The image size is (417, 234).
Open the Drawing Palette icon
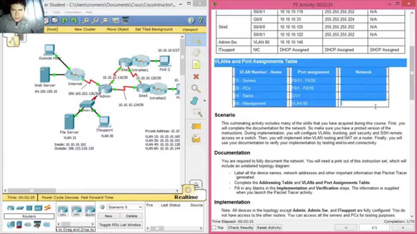click(x=116, y=20)
